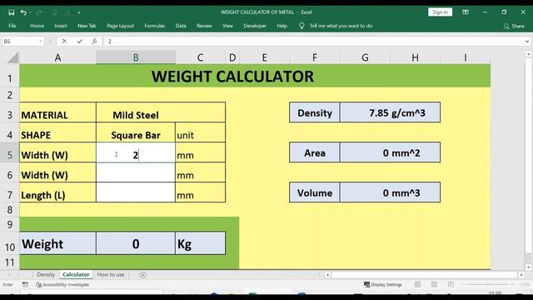Image resolution: width=533 pixels, height=300 pixels.
Task: Open Display Settings in status bar
Action: tap(383, 285)
